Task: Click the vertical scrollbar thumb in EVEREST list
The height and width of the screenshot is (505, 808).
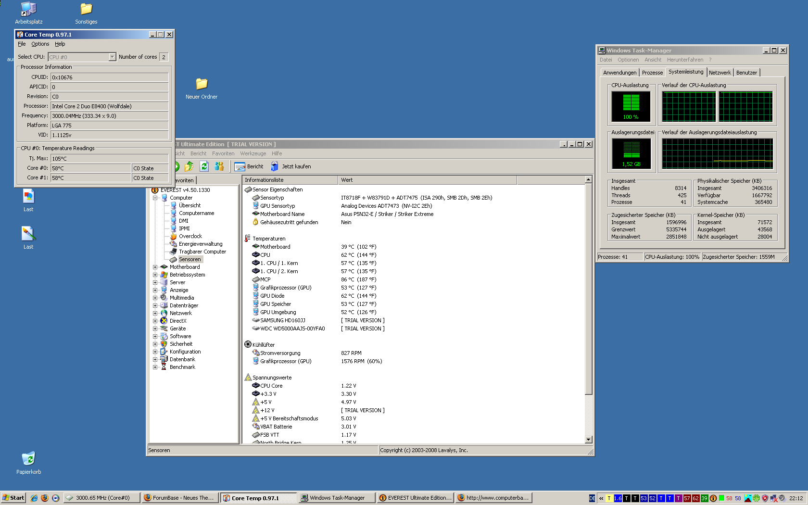Action: click(x=588, y=289)
